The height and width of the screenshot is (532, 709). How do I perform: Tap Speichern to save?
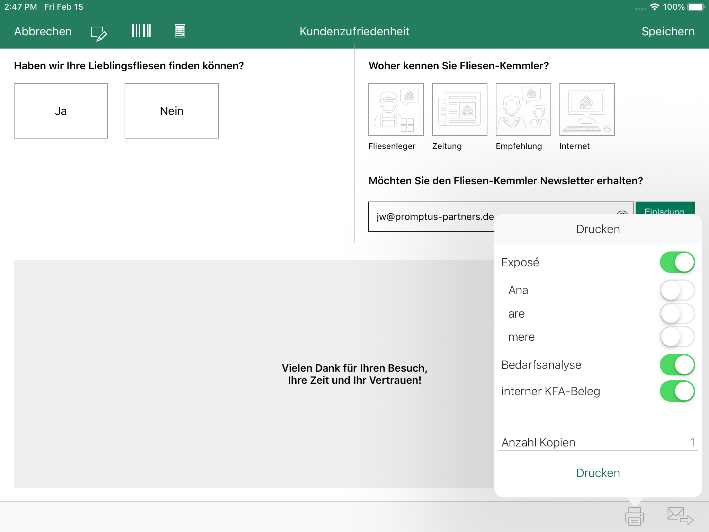(x=668, y=31)
